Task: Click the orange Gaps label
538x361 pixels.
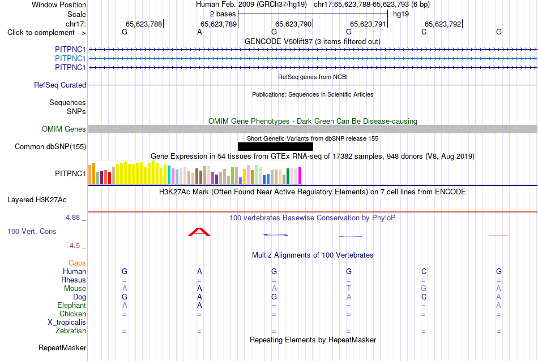Action: point(77,263)
